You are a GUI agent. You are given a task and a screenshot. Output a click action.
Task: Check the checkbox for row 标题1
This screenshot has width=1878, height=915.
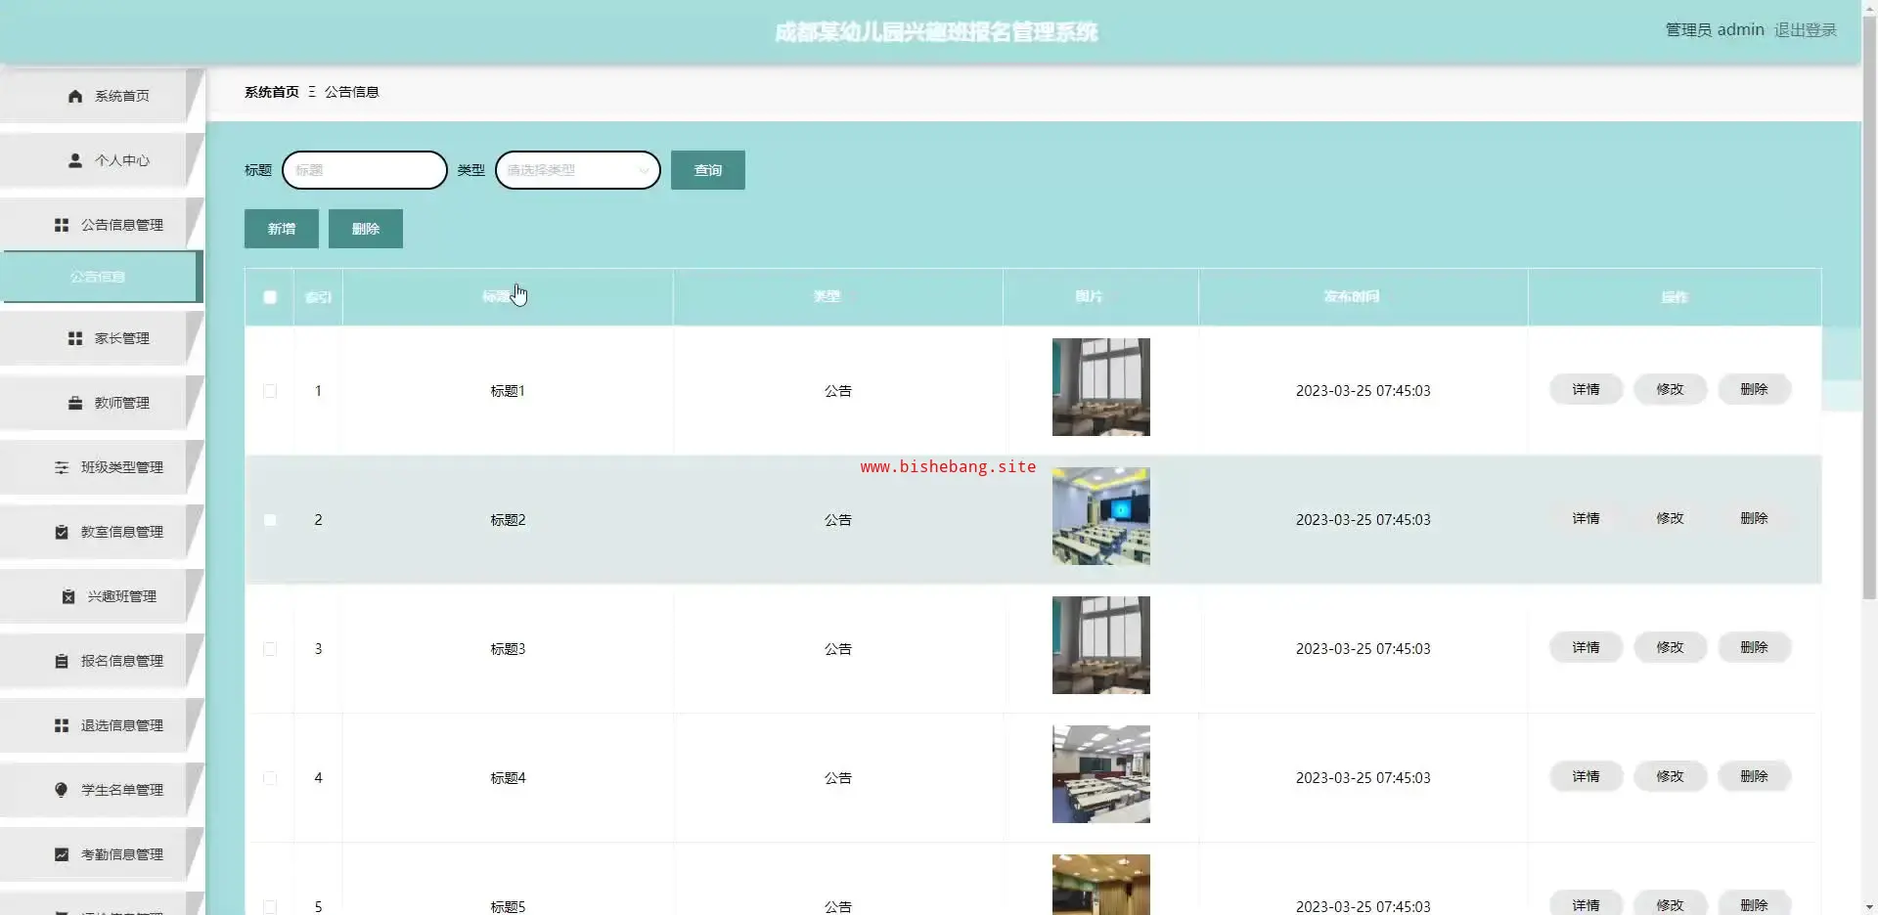coord(270,391)
